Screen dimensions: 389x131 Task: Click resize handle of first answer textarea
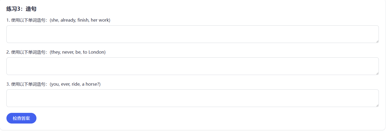point(377,41)
